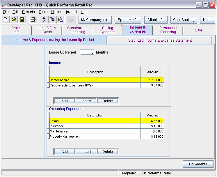Viewport: 217px width, 177px height.
Task: Switch to the Sale tab
Action: click(x=198, y=30)
